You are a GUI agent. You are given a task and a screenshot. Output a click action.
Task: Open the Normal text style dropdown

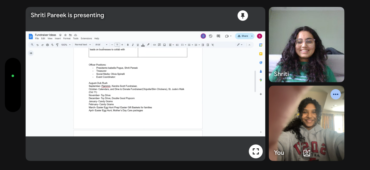pyautogui.click(x=83, y=45)
